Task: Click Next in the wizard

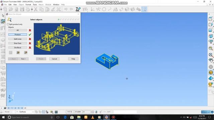Action: coord(23,59)
